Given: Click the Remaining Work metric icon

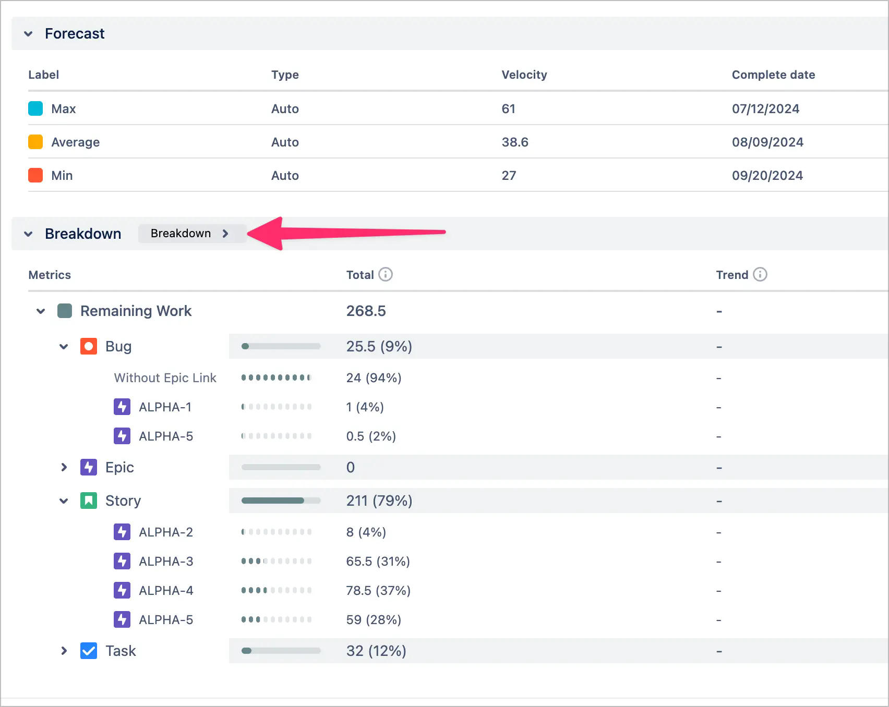Looking at the screenshot, I should tap(64, 310).
